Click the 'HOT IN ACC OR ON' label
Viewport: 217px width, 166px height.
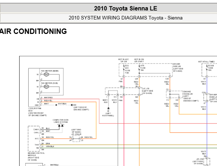[x=124, y=60]
